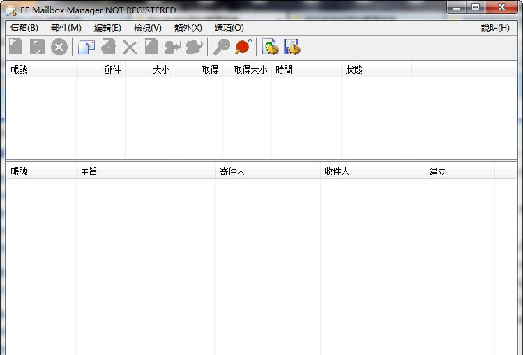This screenshot has width=523, height=355.
Task: Maximize the EF Mailbox Manager window
Action: [x=476, y=8]
